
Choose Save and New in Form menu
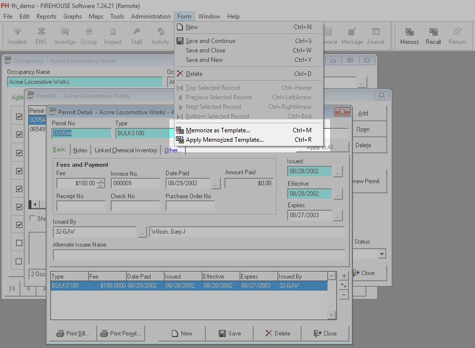click(249, 60)
